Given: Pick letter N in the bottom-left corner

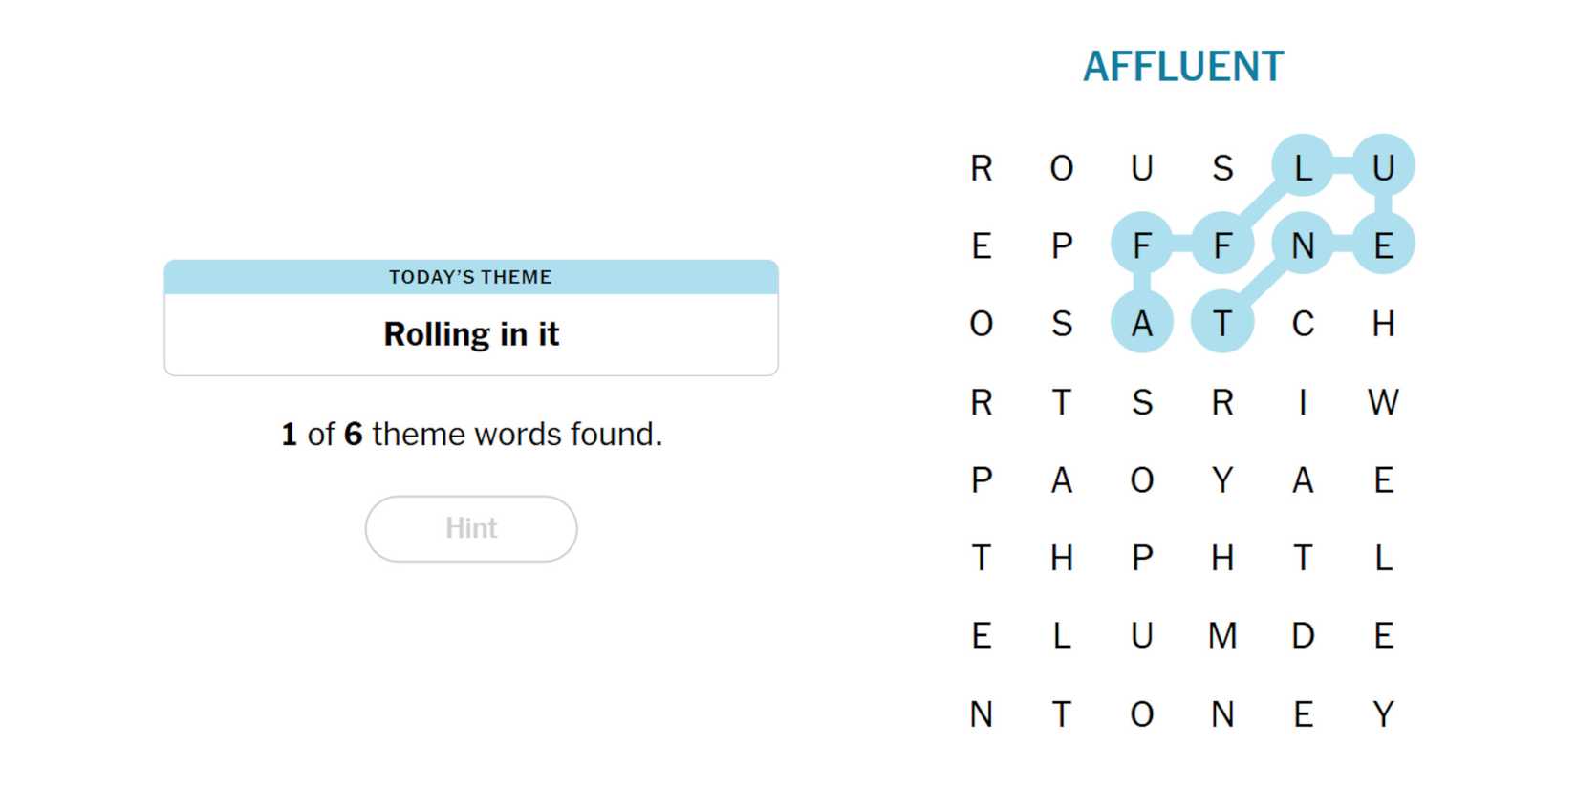Looking at the screenshot, I should coord(981,714).
